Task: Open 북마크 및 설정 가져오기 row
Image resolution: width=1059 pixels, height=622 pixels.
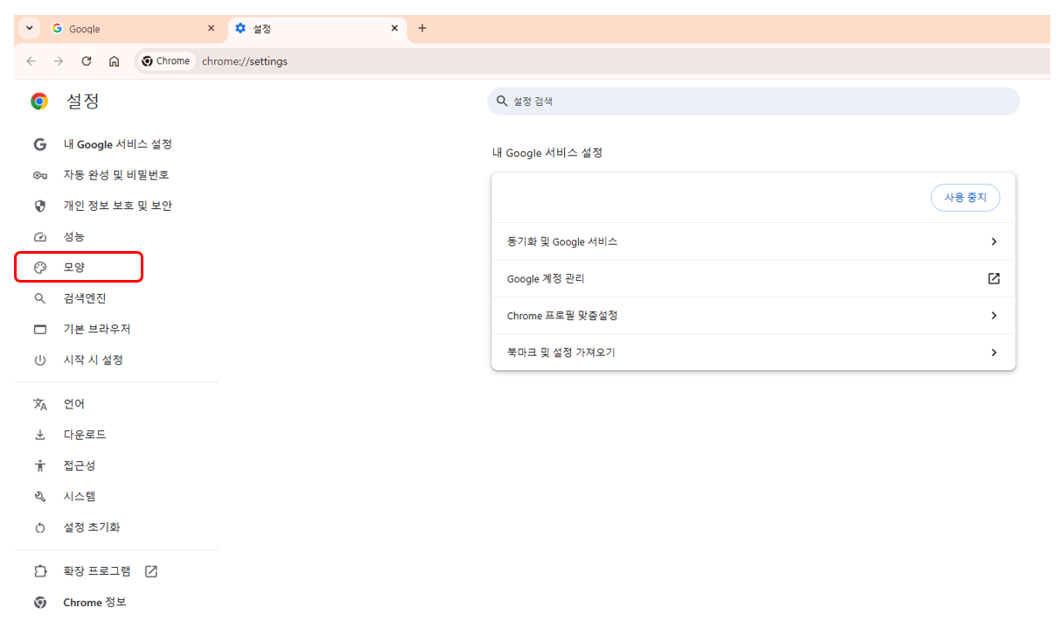Action: (753, 353)
